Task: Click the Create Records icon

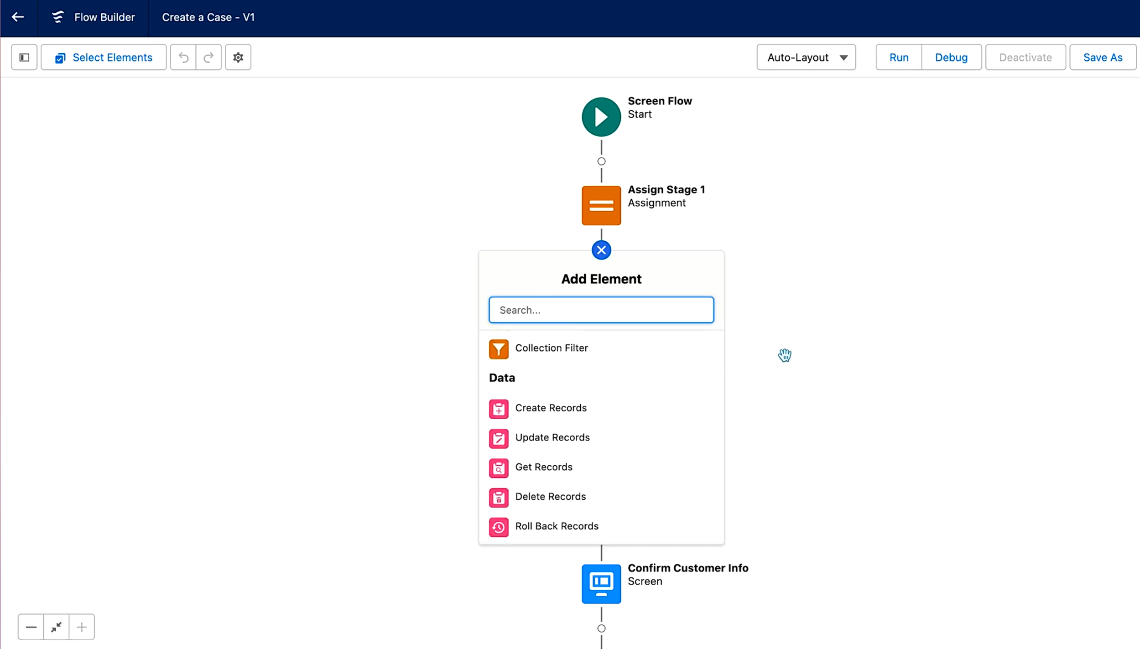Action: coord(499,409)
